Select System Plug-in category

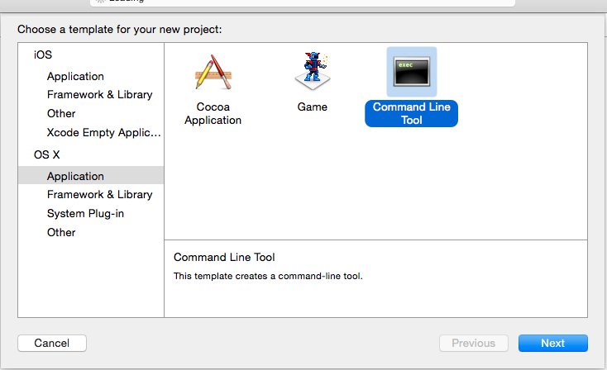(x=85, y=213)
